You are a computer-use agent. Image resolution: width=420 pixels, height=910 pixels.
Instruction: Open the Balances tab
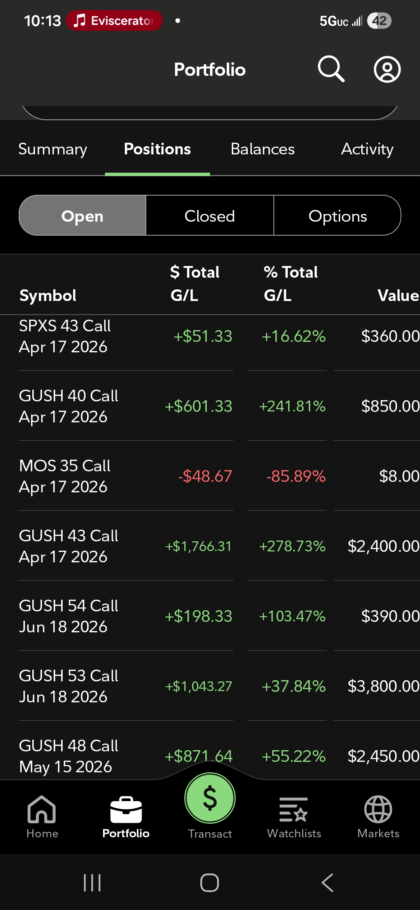(x=262, y=149)
